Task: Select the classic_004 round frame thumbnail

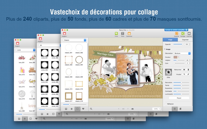Action: coord(79,60)
